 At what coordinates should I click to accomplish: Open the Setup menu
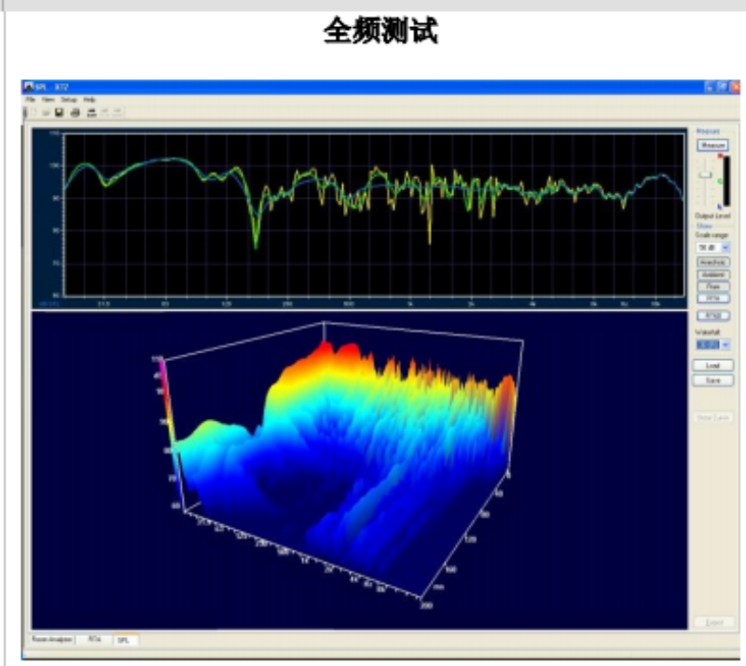coord(69,99)
